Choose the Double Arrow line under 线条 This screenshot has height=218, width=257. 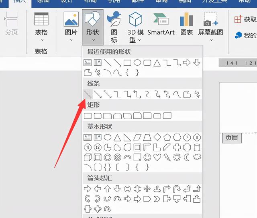(108, 94)
